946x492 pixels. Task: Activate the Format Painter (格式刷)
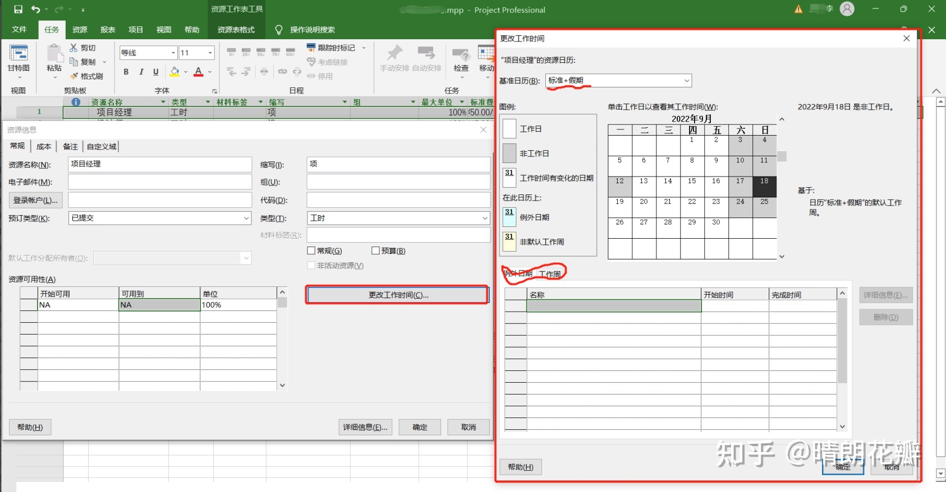coord(86,76)
